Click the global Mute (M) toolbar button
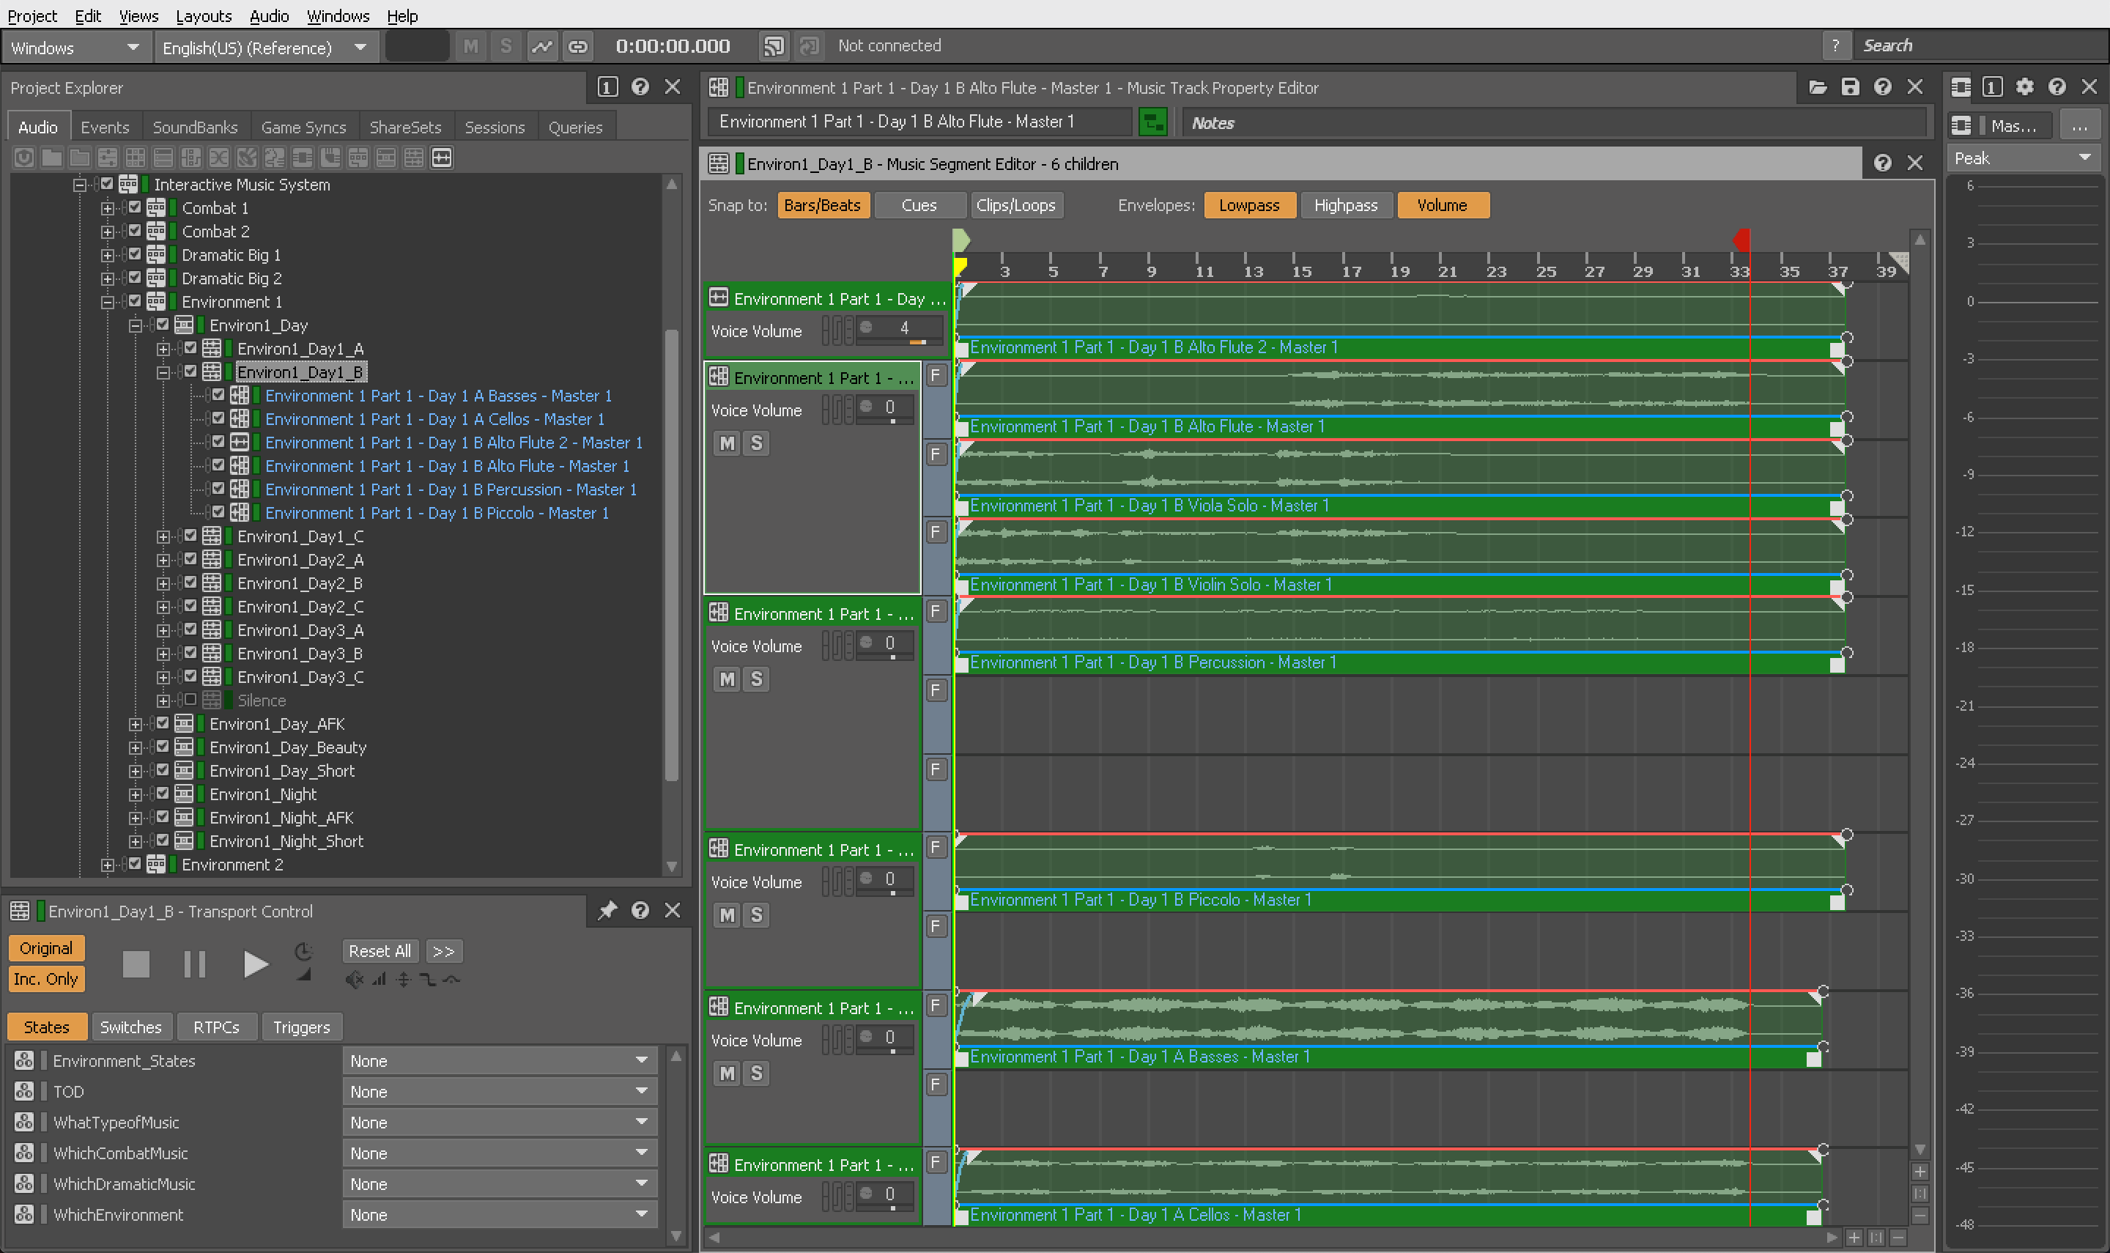The width and height of the screenshot is (2110, 1253). (471, 46)
